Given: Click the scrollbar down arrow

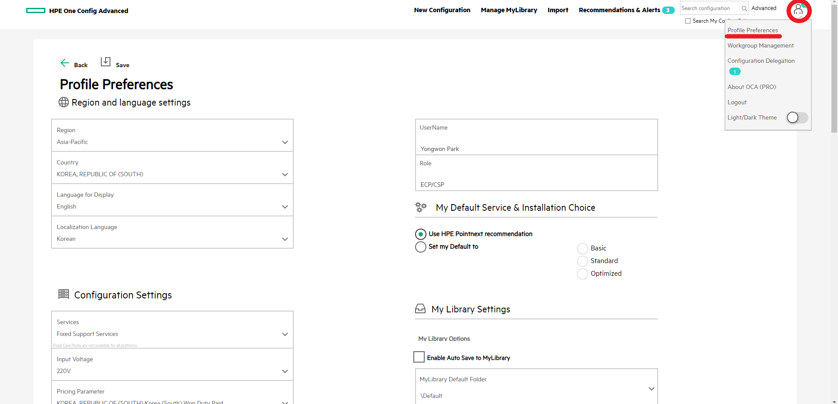Looking at the screenshot, I should (835, 401).
